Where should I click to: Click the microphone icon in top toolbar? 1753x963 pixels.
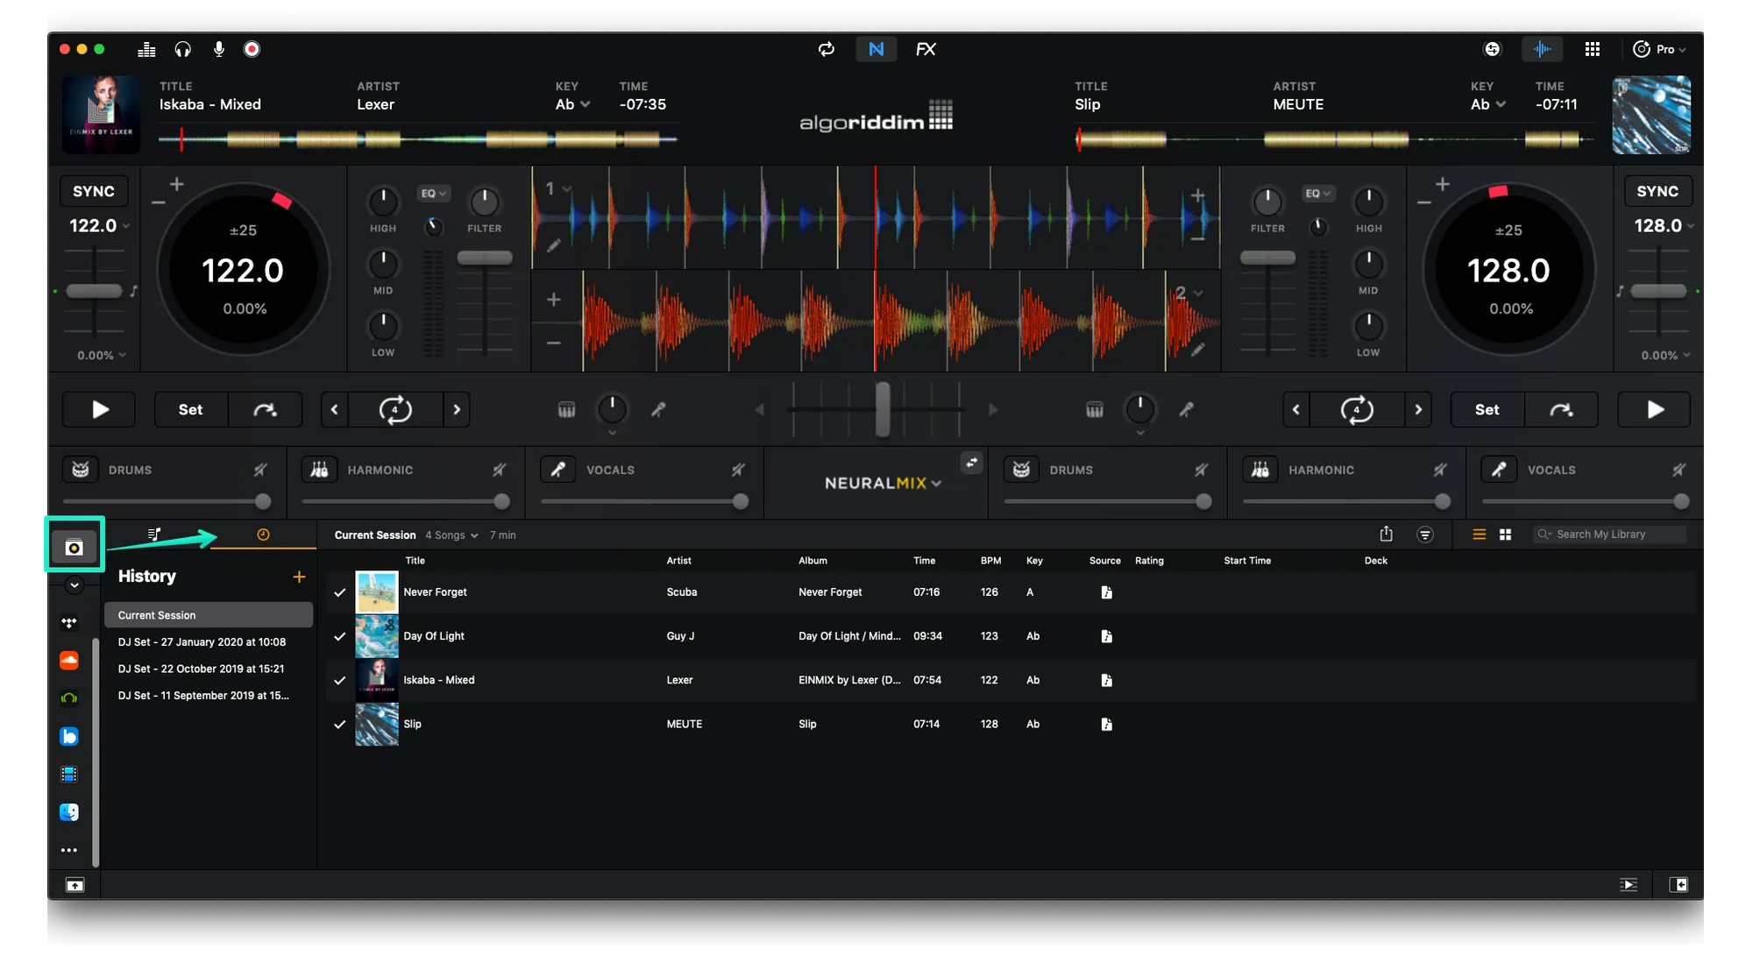tap(218, 49)
